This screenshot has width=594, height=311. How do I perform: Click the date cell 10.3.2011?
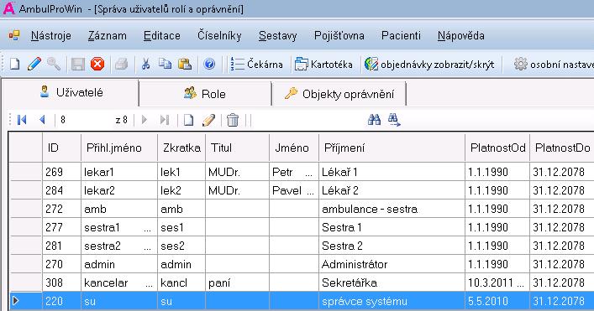pos(497,282)
